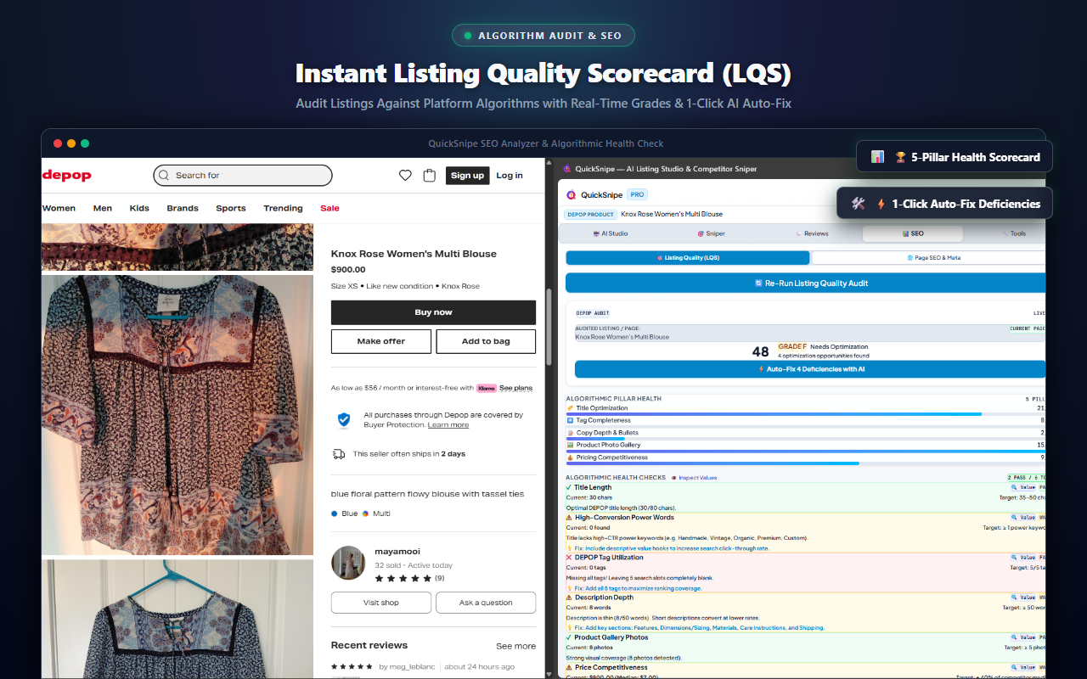This screenshot has width=1087, height=679.
Task: Select the Listing Quality (LQS) sub-tab
Action: pyautogui.click(x=688, y=257)
